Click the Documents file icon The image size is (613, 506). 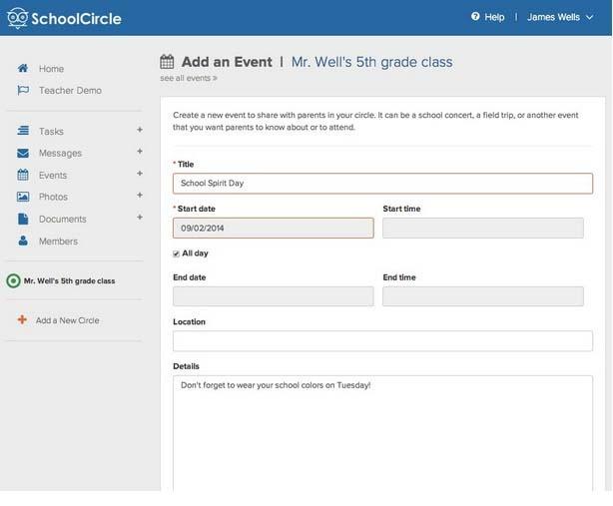pyautogui.click(x=23, y=219)
